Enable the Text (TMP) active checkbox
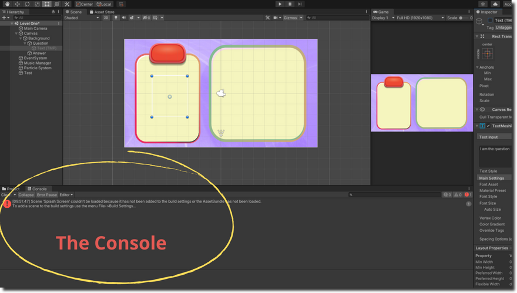The image size is (517, 293). click(x=490, y=21)
